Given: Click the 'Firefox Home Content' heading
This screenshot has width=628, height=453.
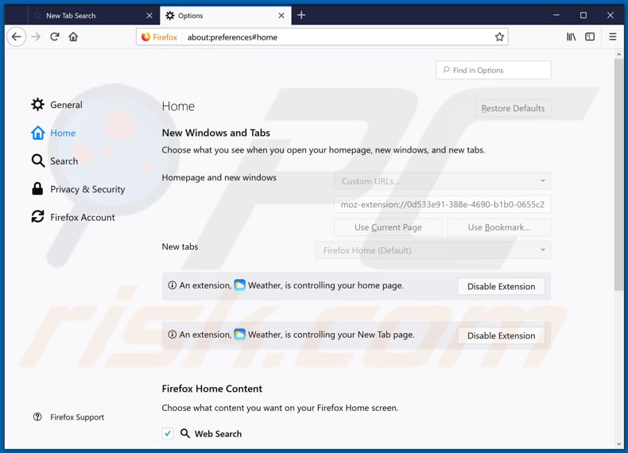Looking at the screenshot, I should click(x=212, y=389).
